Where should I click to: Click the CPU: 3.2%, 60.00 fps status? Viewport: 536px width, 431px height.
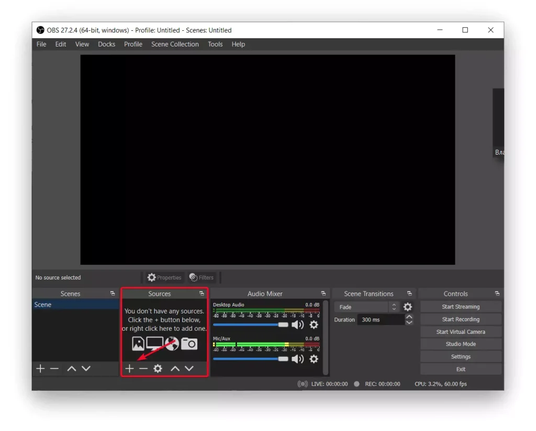click(441, 384)
